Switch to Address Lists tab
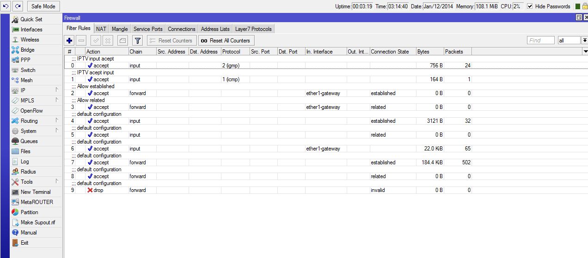This screenshot has width=588, height=258. click(x=215, y=29)
